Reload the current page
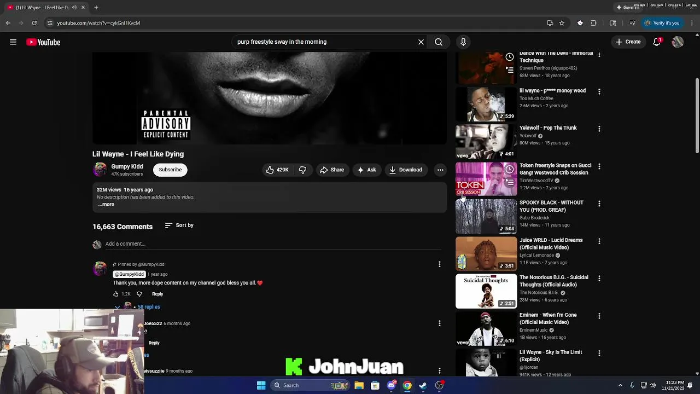Screen dimensions: 700x394 tap(34, 23)
